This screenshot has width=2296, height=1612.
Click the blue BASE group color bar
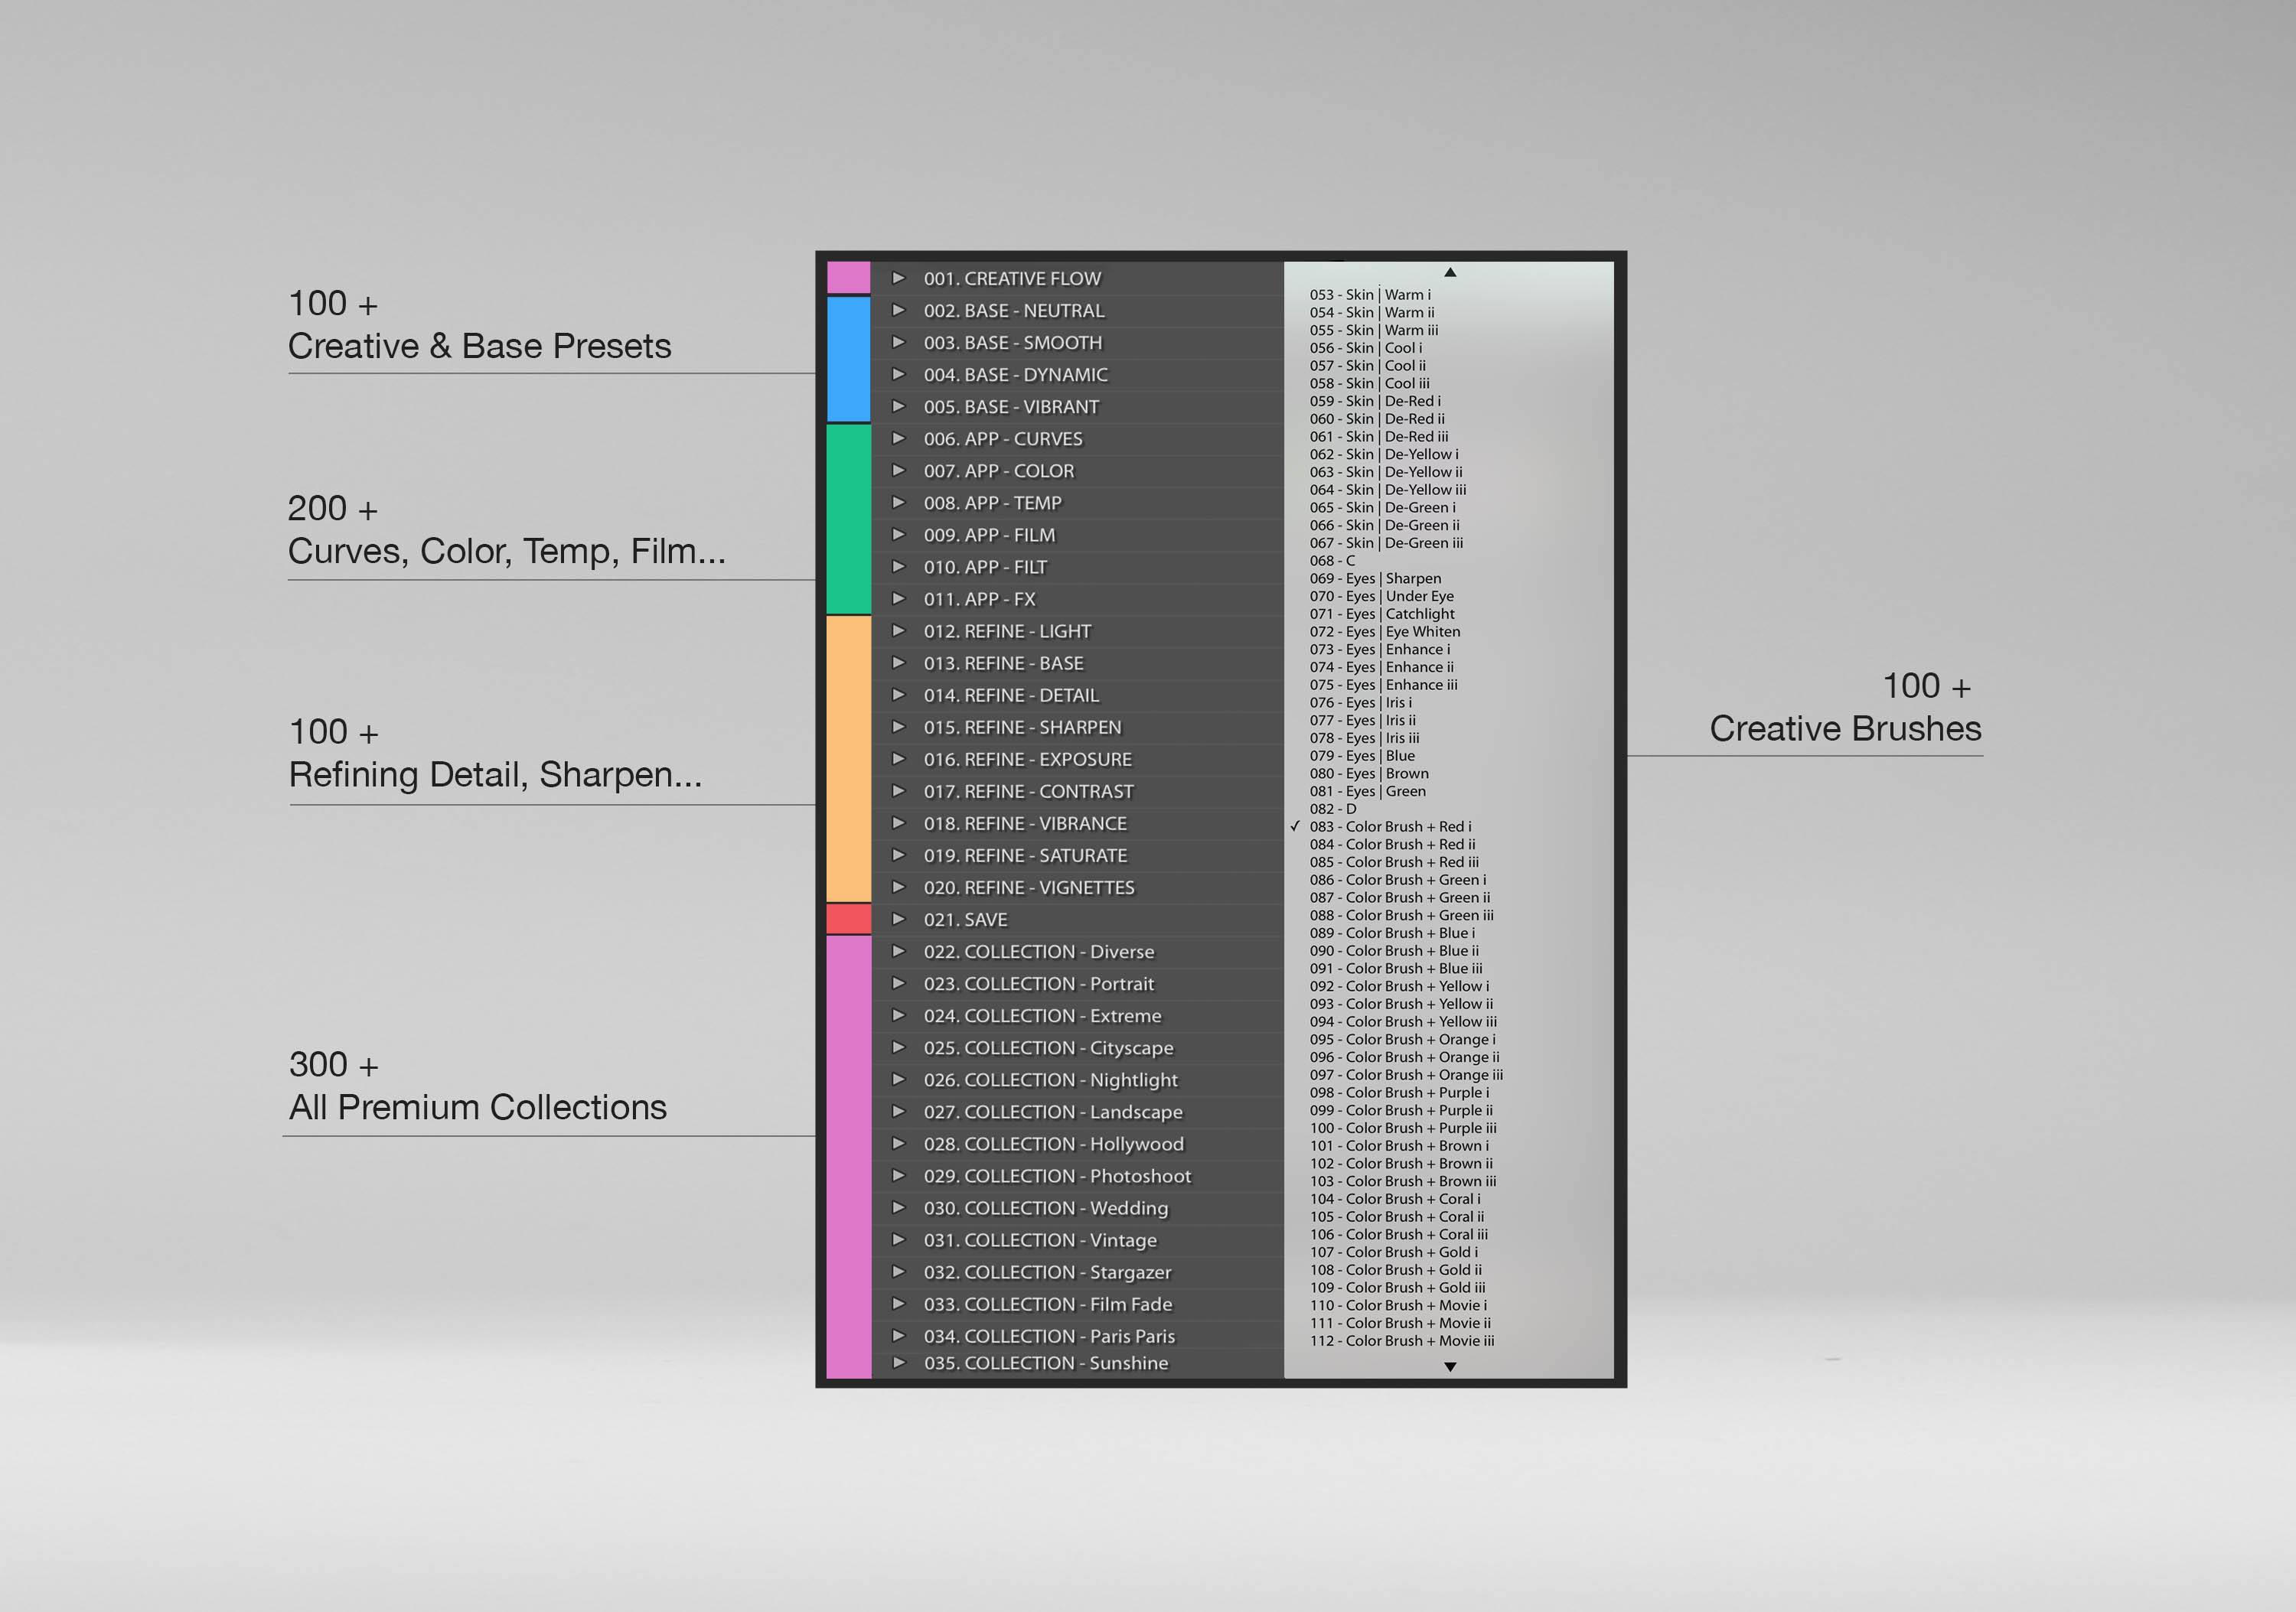849,359
